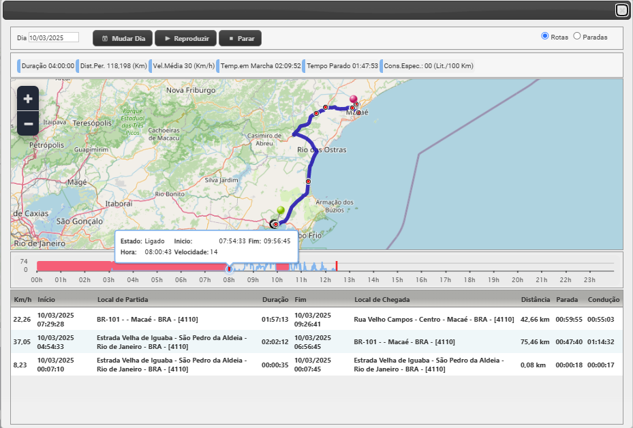Click the duration cell 00:00:35
The height and width of the screenshot is (428, 633).
point(275,365)
